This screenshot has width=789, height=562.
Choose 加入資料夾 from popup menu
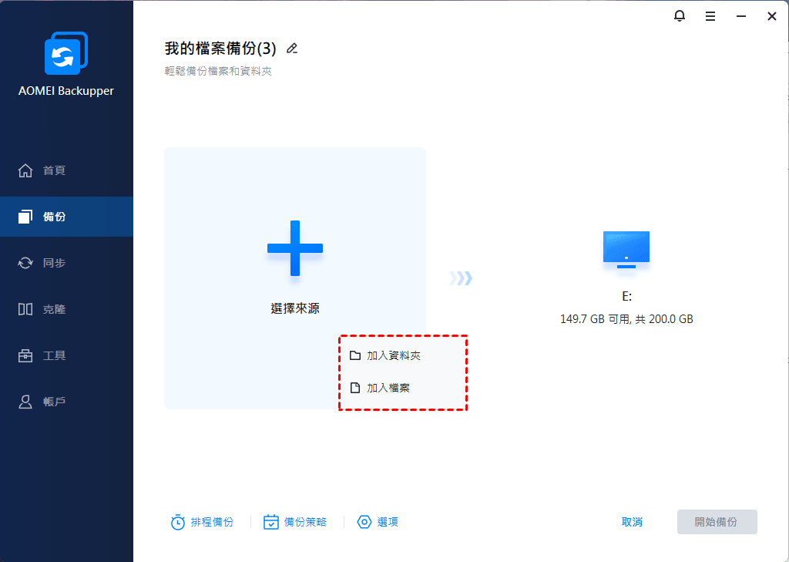click(x=402, y=355)
